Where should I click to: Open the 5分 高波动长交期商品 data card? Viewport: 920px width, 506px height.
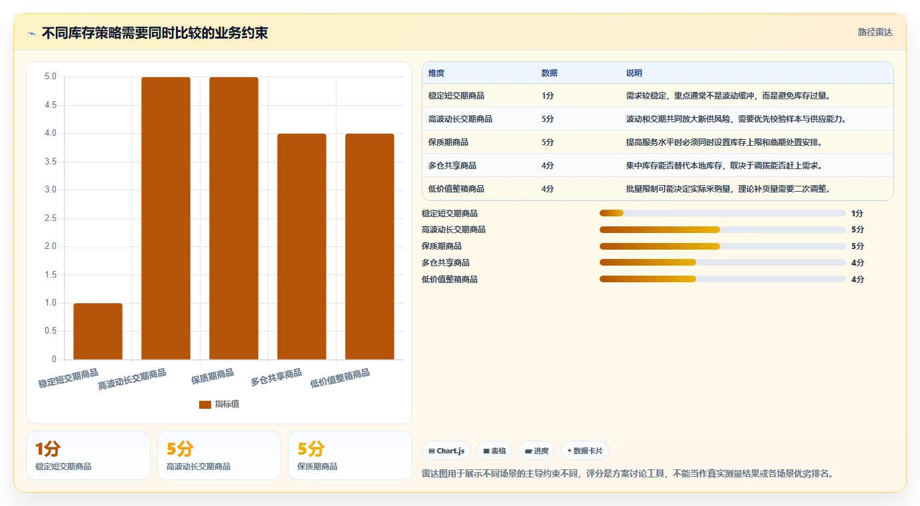click(x=219, y=455)
